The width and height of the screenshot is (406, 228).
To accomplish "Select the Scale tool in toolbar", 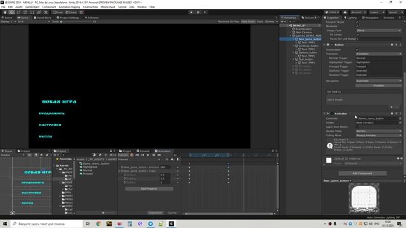I will [x=25, y=12].
